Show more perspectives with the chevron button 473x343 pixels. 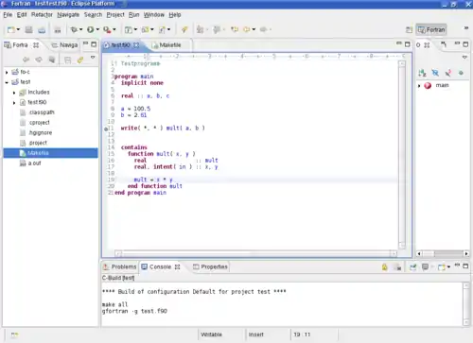pos(466,28)
